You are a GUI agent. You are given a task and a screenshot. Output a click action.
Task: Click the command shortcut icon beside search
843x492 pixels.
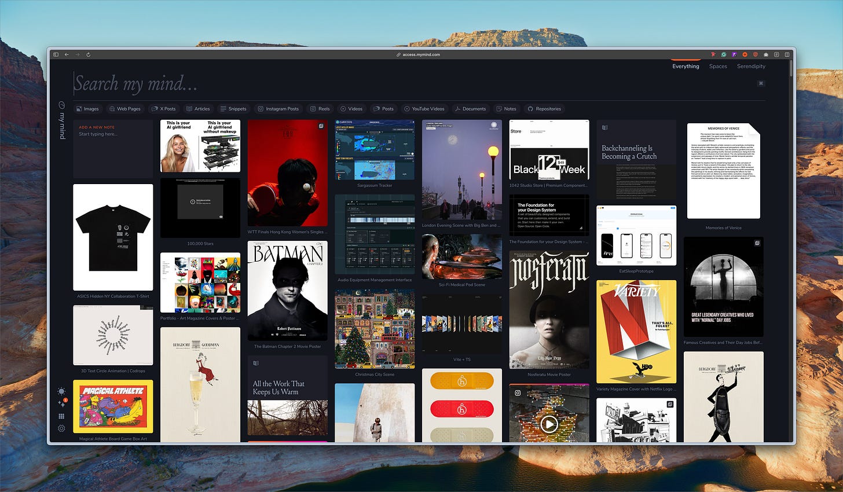761,83
